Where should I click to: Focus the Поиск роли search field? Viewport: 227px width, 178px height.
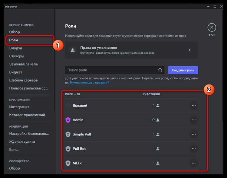tap(114, 70)
